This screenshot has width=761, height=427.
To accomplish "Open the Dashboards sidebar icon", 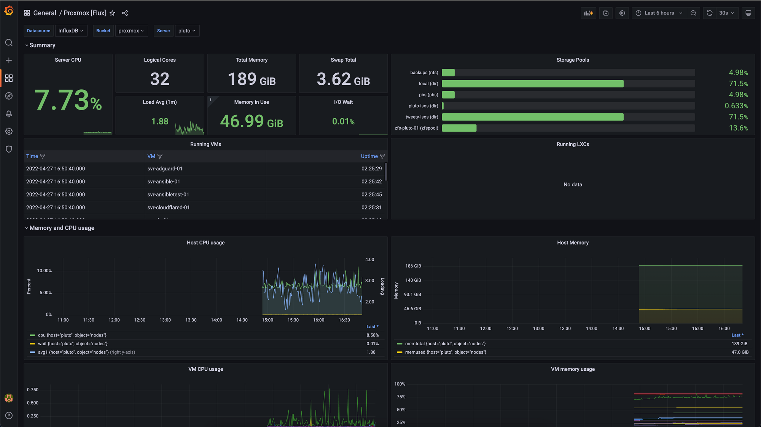I will coord(9,78).
